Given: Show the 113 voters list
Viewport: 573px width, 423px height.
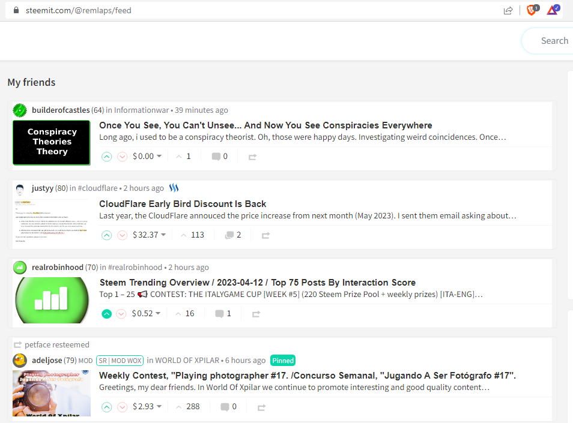Looking at the screenshot, I should click(193, 235).
